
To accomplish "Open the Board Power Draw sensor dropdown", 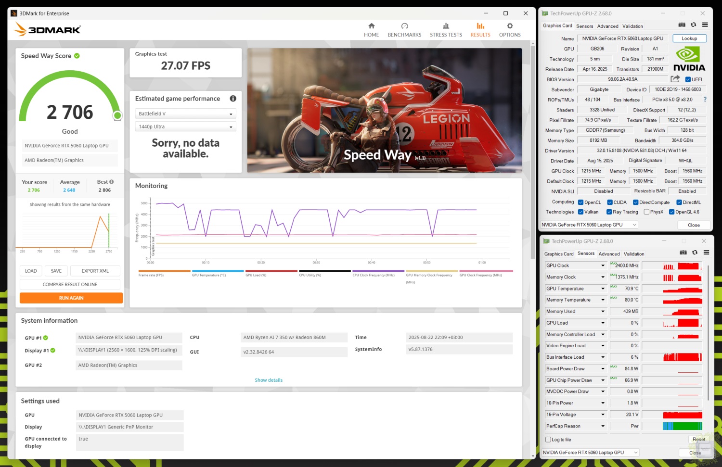I will (603, 369).
